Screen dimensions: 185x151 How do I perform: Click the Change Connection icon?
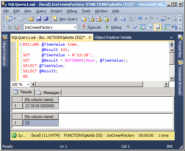pos(17,27)
